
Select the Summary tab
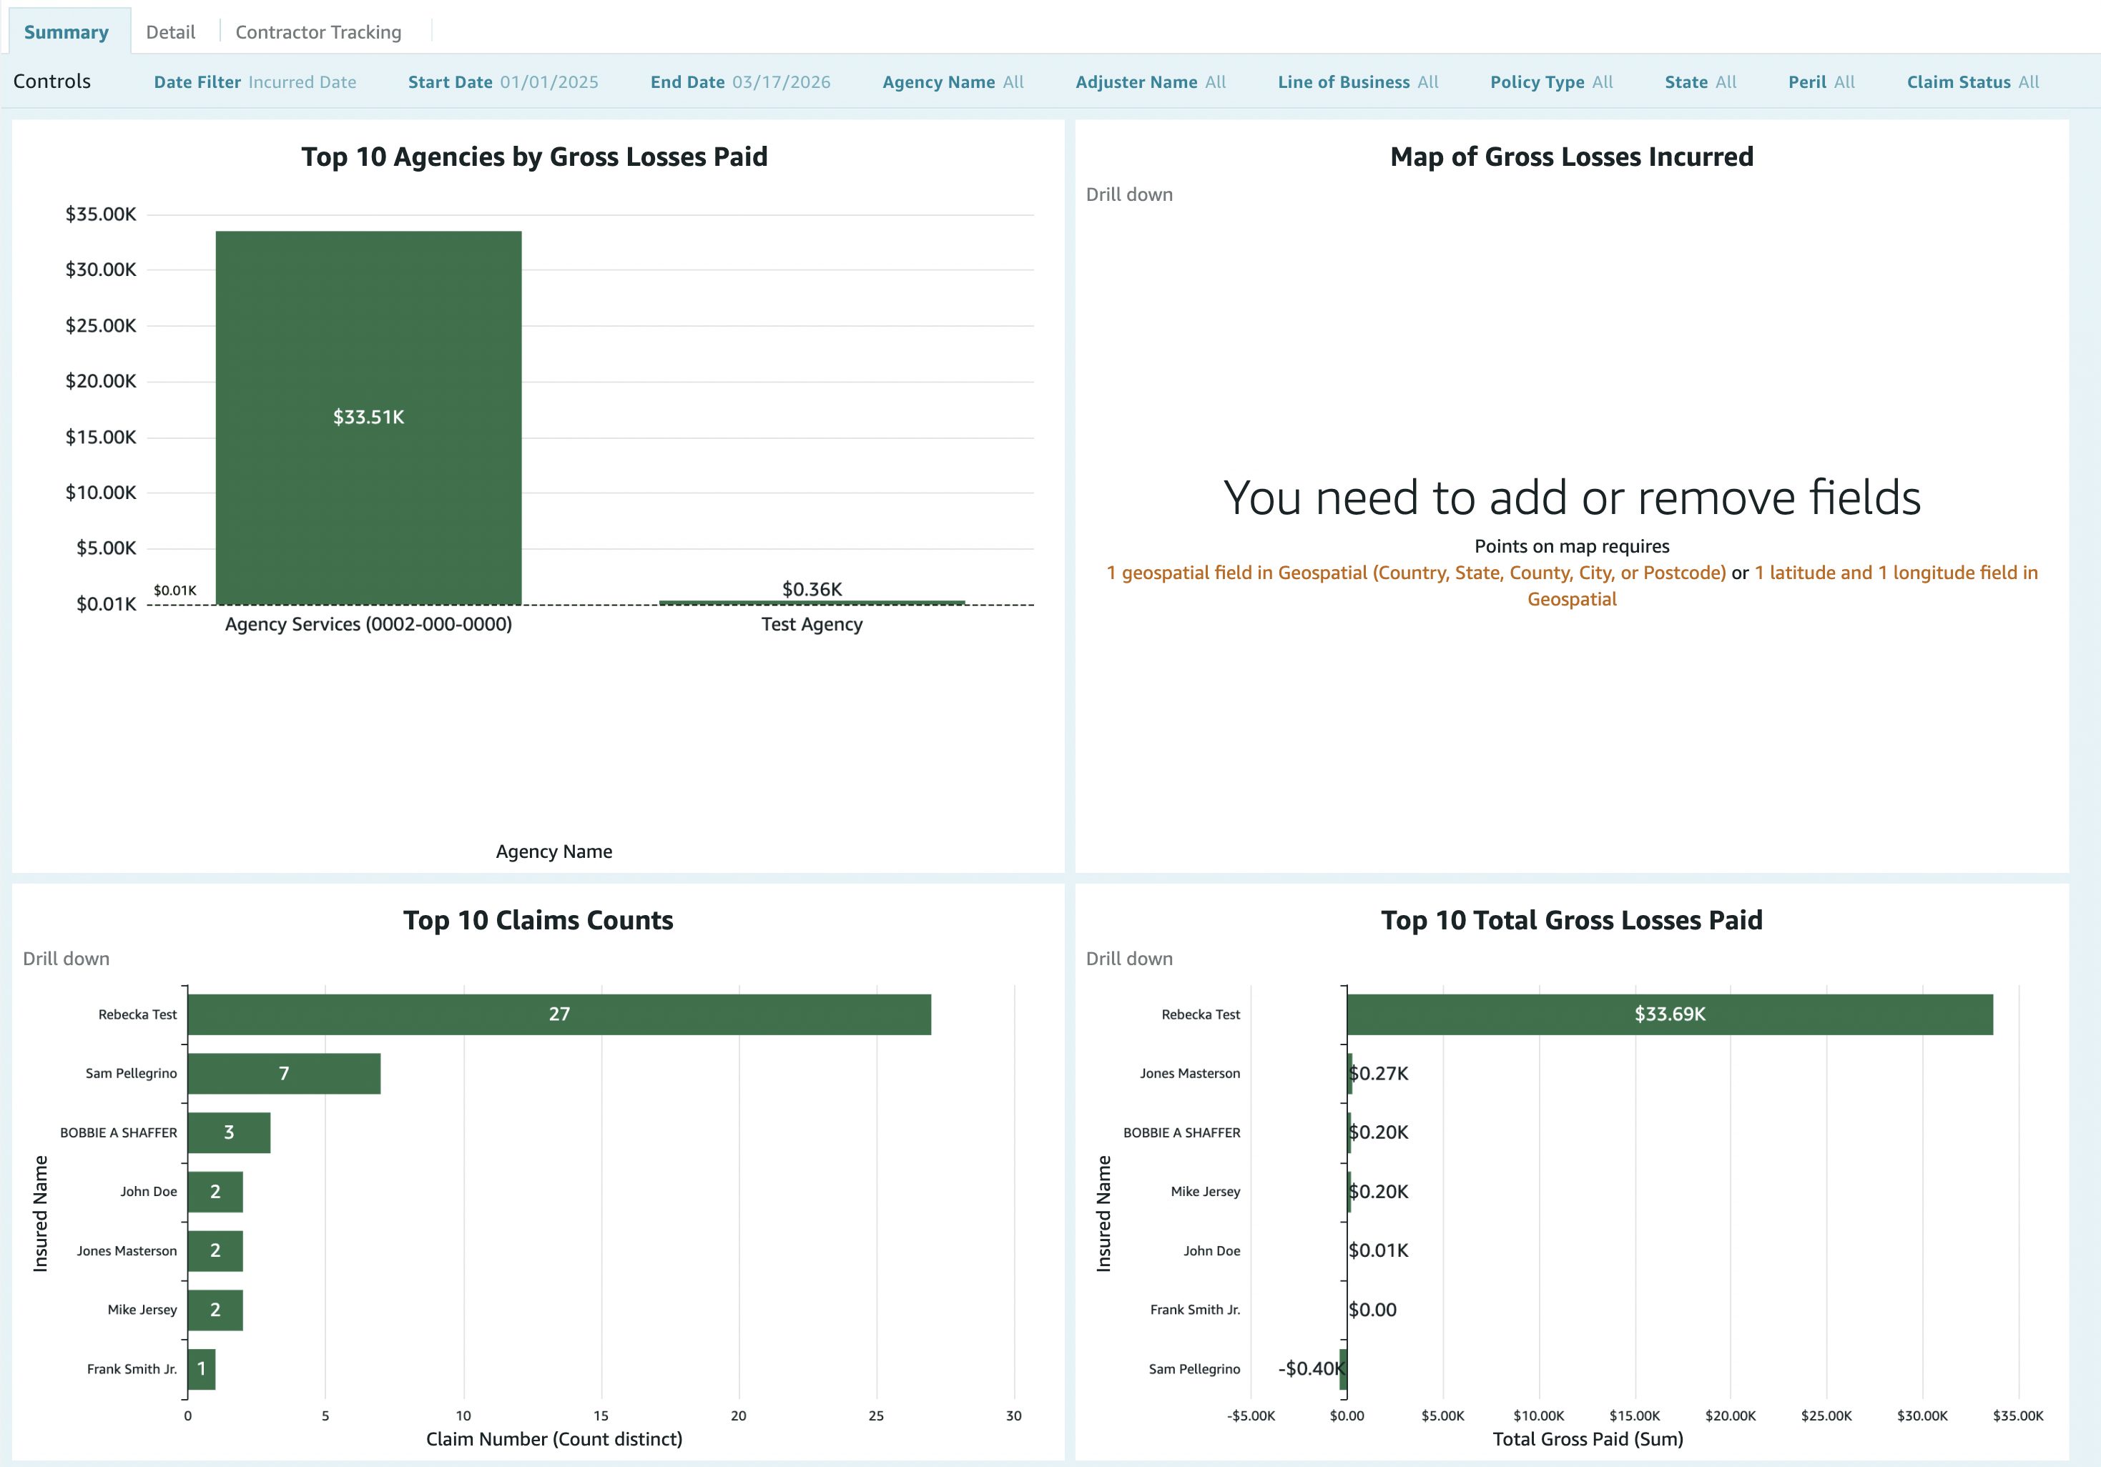(x=66, y=32)
